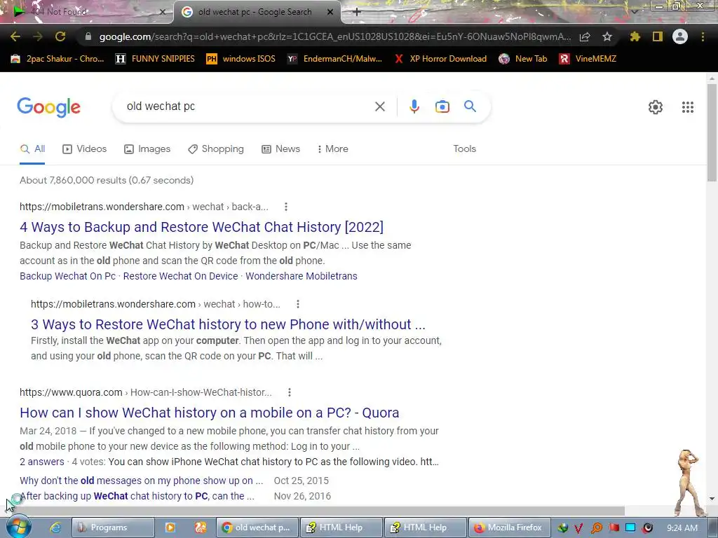718x538 pixels.
Task: Open the Chrome profile avatar
Action: click(680, 36)
